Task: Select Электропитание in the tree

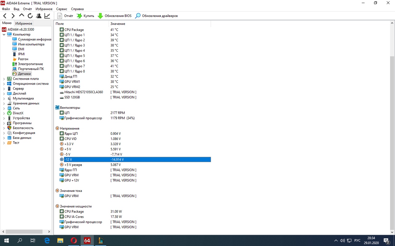Action: point(28,64)
